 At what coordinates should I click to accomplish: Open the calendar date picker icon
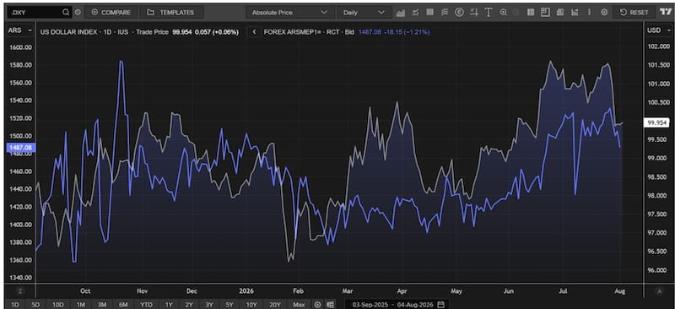[x=440, y=304]
